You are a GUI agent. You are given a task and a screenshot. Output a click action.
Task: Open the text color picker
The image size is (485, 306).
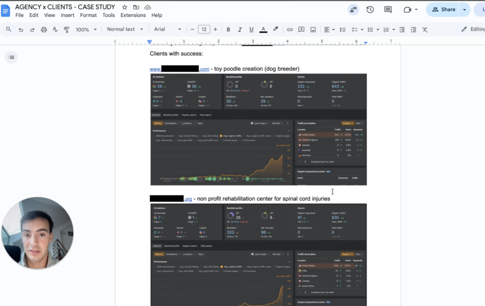(263, 29)
